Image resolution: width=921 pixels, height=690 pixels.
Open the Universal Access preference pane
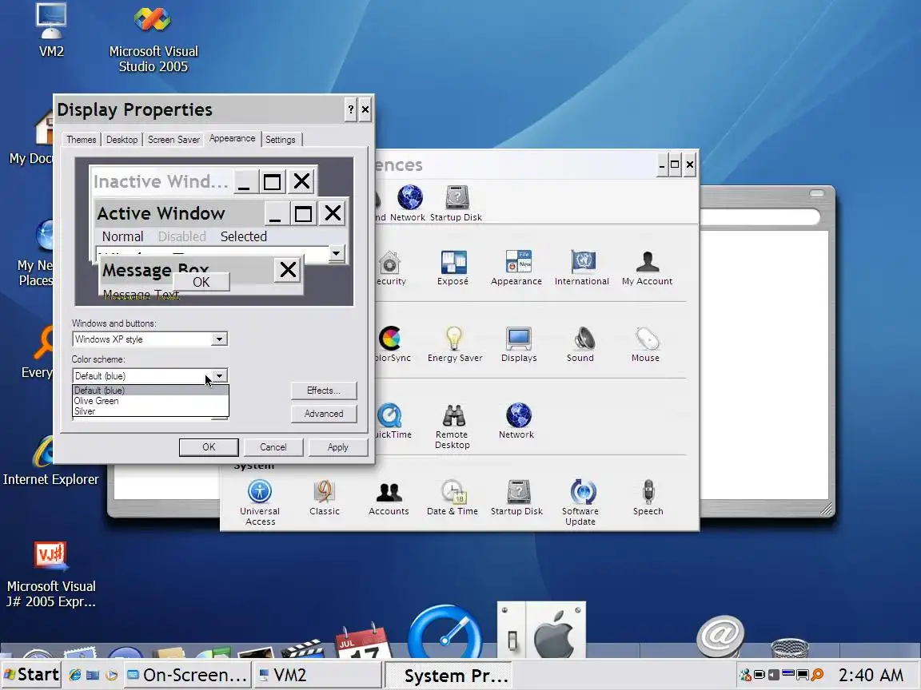(x=260, y=502)
